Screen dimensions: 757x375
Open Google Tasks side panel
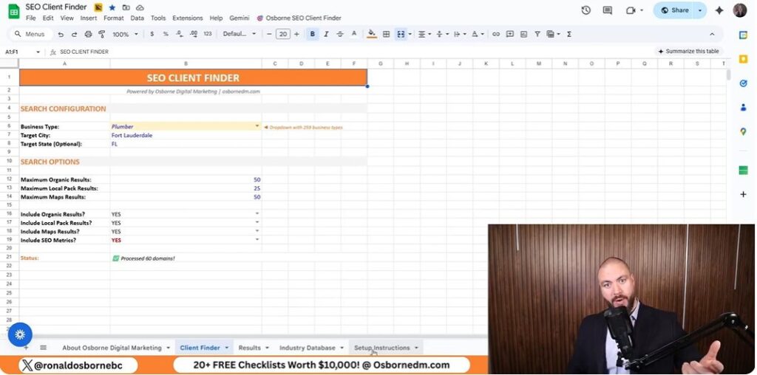pyautogui.click(x=743, y=83)
